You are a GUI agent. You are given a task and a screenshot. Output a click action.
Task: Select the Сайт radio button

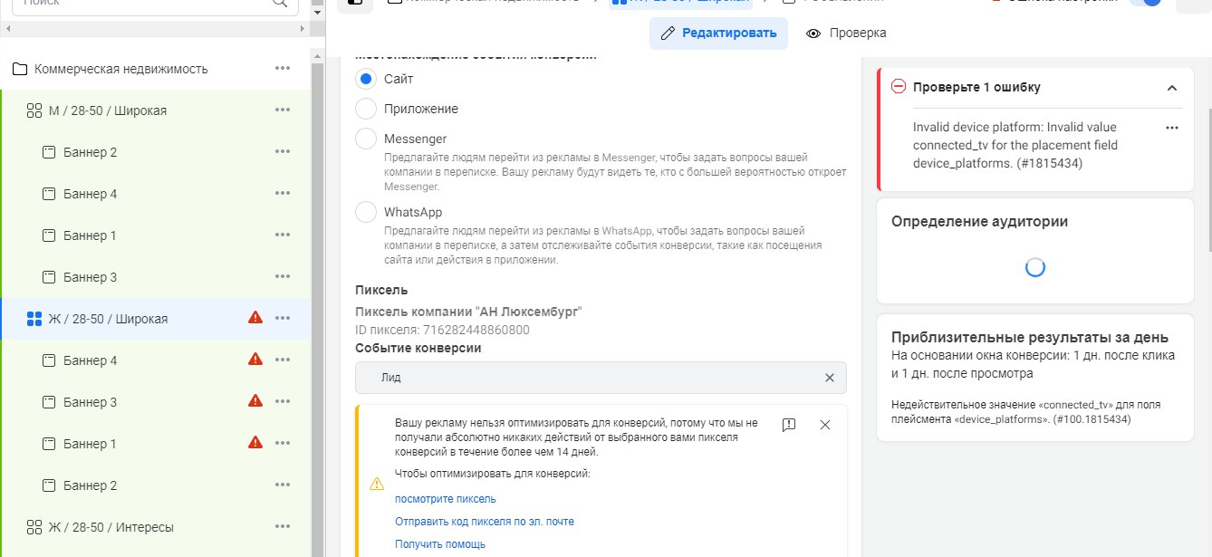(x=366, y=80)
